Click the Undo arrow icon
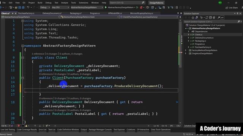Image resolution: width=243 pixels, height=136 pixels. point(28,8)
